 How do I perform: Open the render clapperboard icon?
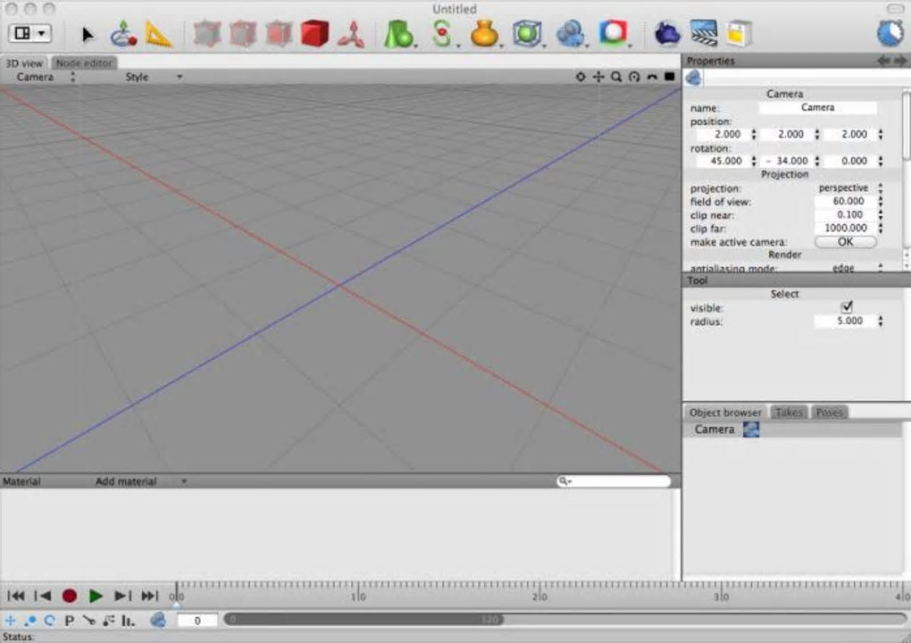[704, 34]
